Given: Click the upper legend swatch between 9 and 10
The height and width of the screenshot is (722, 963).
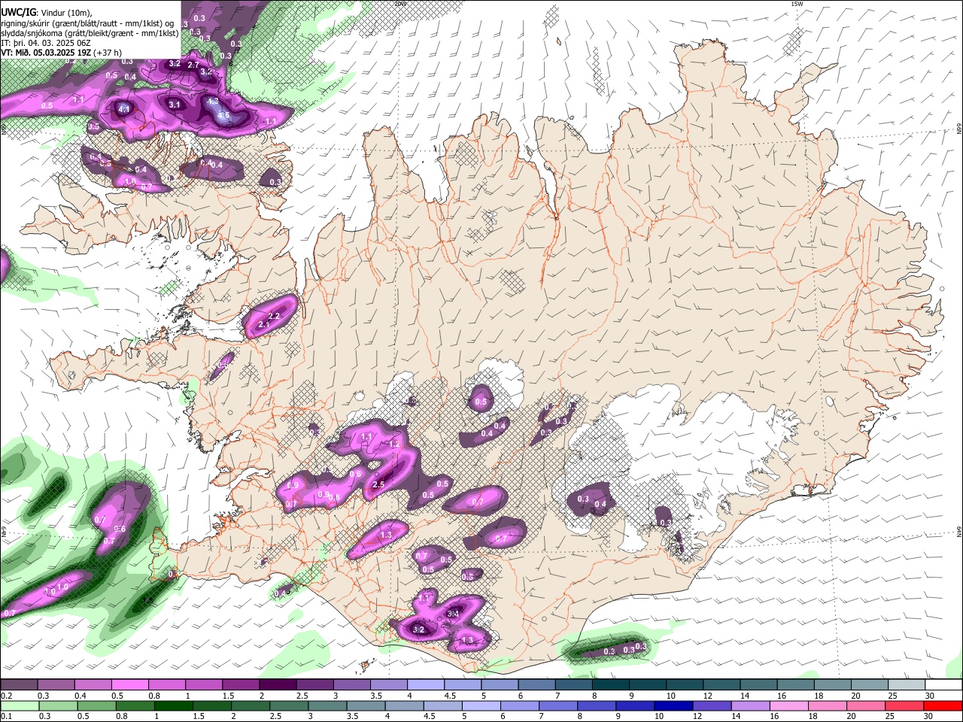Looking at the screenshot, I should tap(647, 684).
